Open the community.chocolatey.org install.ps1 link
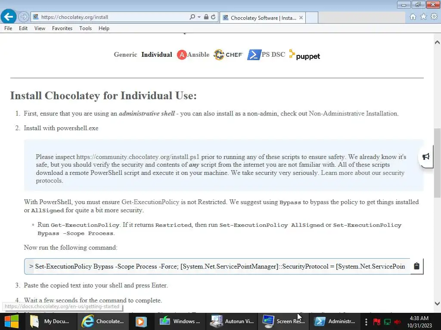 click(x=137, y=156)
